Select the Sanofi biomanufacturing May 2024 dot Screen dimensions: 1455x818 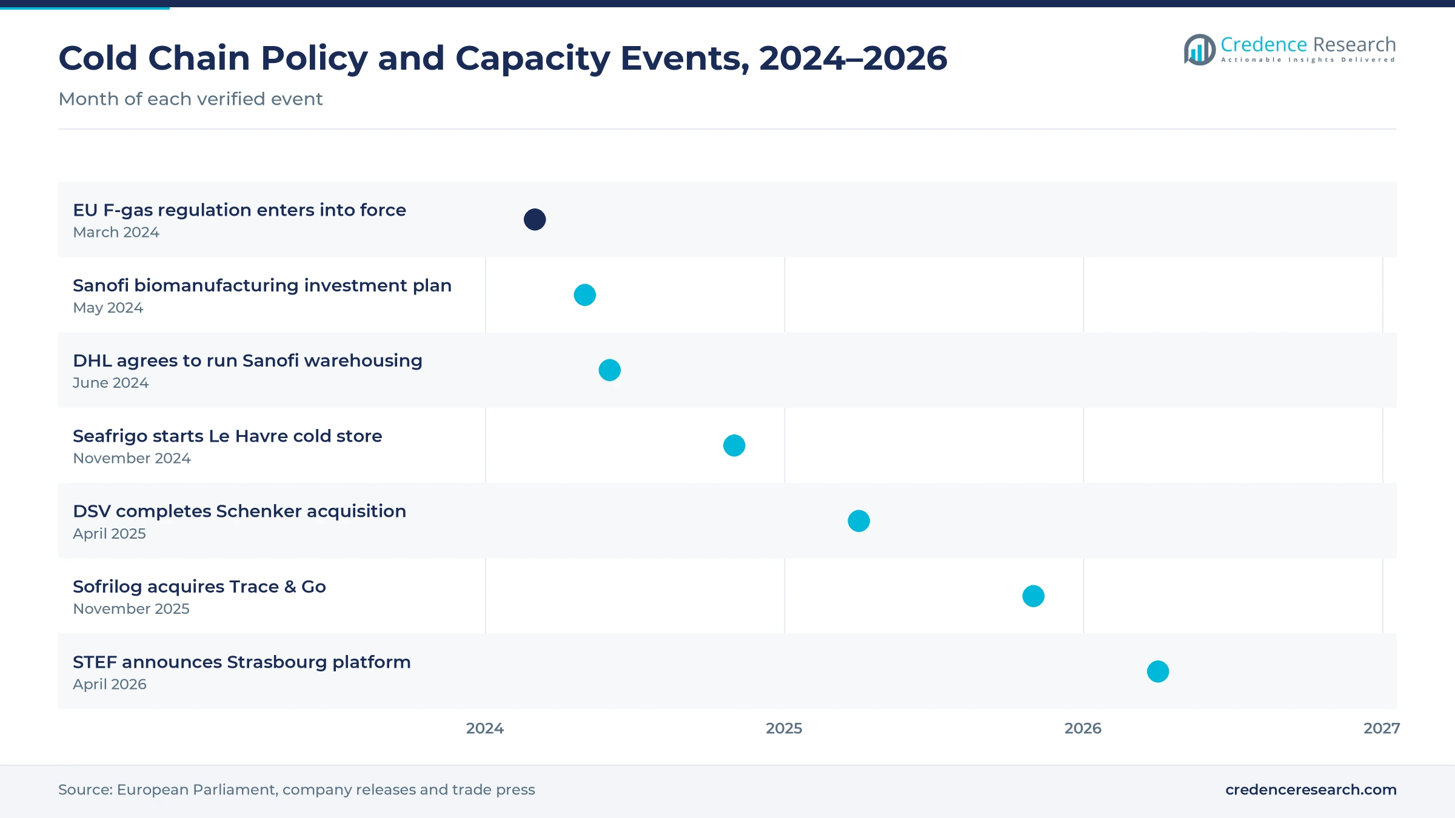584,295
